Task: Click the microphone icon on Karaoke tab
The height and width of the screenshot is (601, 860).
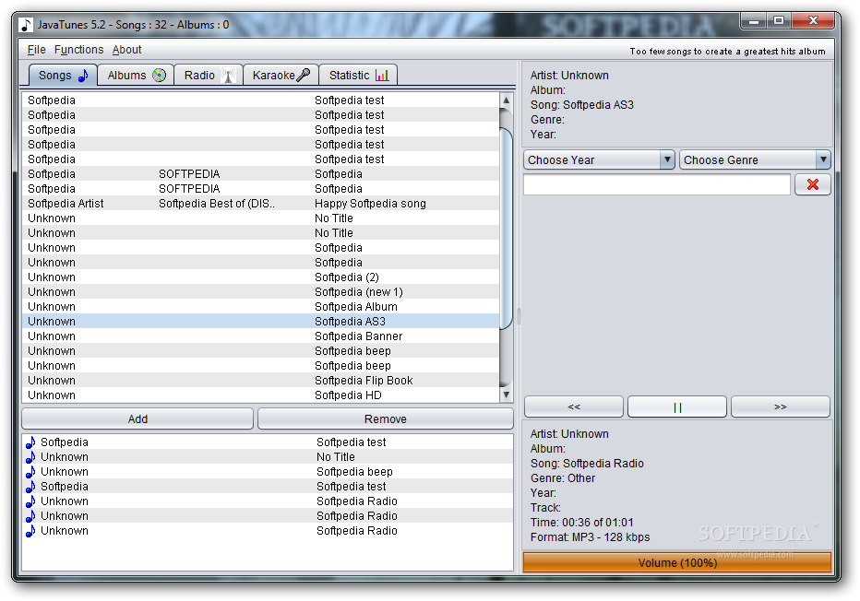Action: pyautogui.click(x=304, y=75)
